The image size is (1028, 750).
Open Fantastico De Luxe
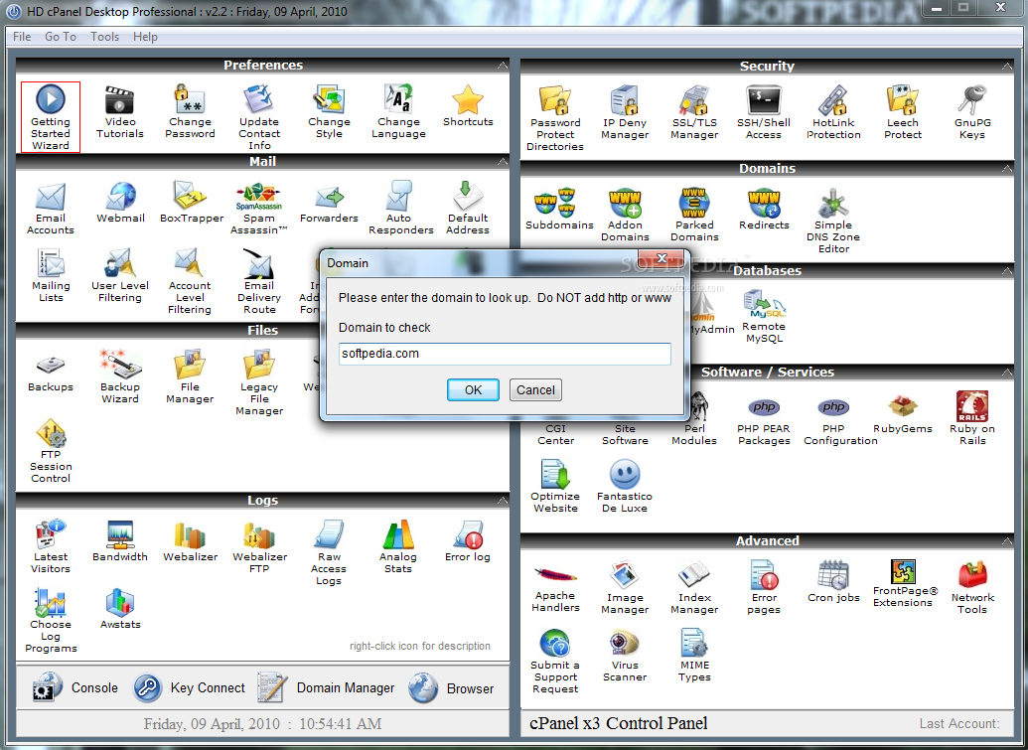click(624, 486)
